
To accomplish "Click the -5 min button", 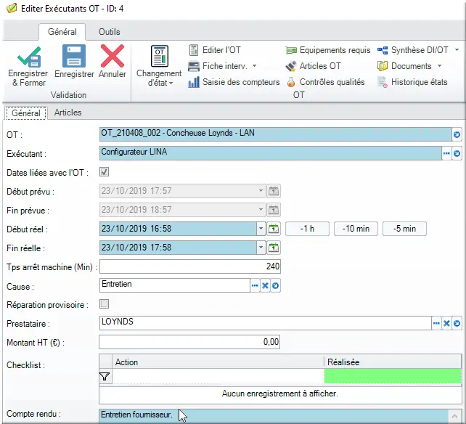I will click(x=404, y=229).
